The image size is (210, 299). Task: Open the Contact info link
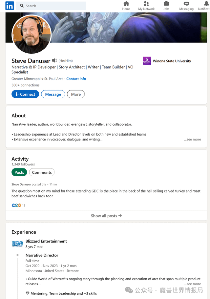click(x=76, y=79)
